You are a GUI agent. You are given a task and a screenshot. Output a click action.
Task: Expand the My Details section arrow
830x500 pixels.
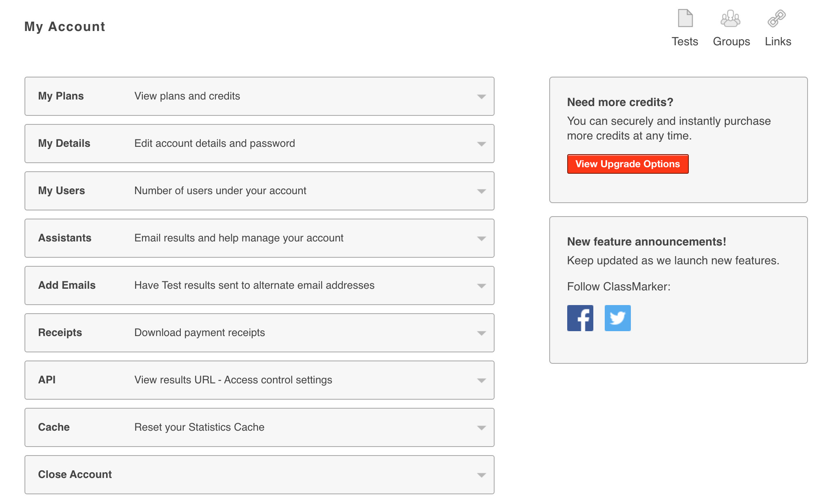click(x=482, y=144)
